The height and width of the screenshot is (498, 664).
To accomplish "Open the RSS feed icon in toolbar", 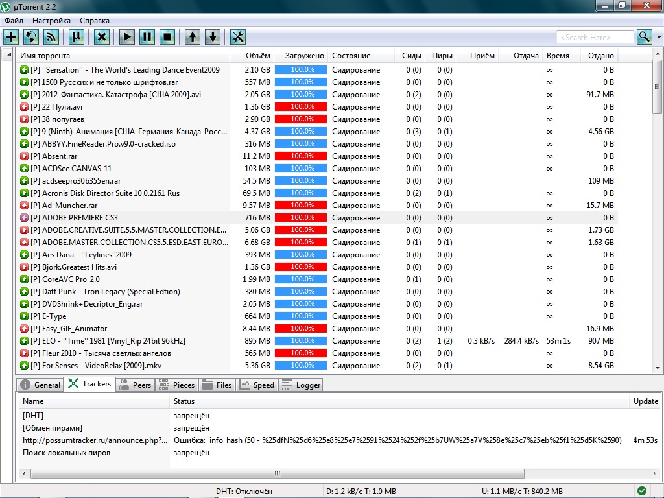I will 51,37.
